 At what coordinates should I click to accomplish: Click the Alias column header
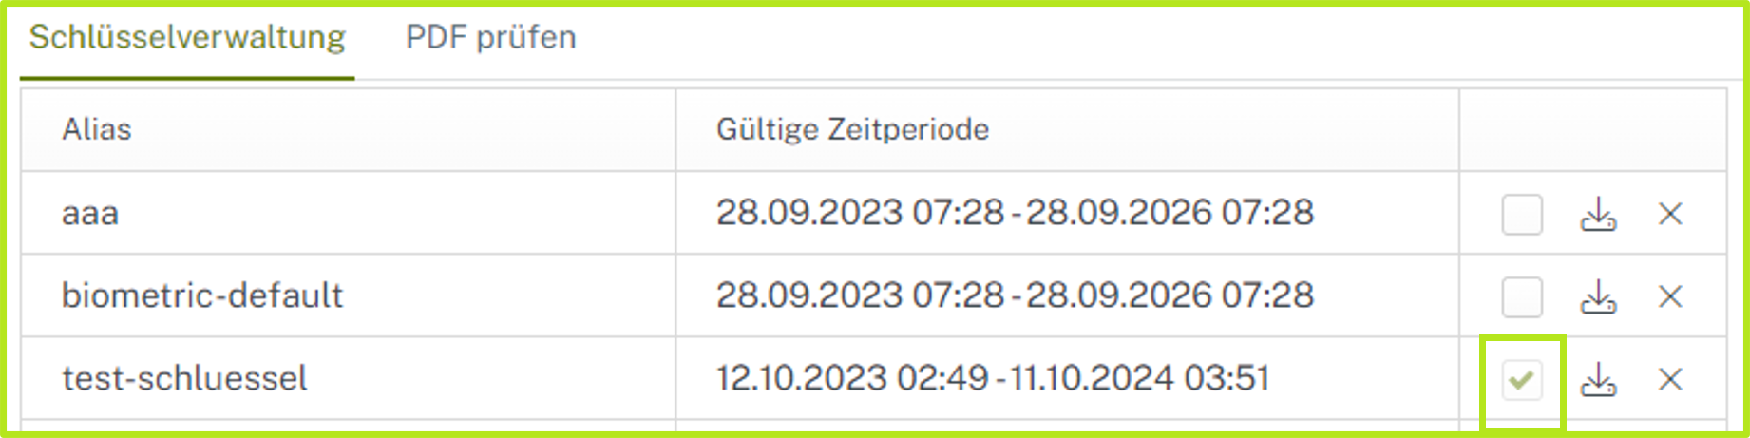click(97, 129)
